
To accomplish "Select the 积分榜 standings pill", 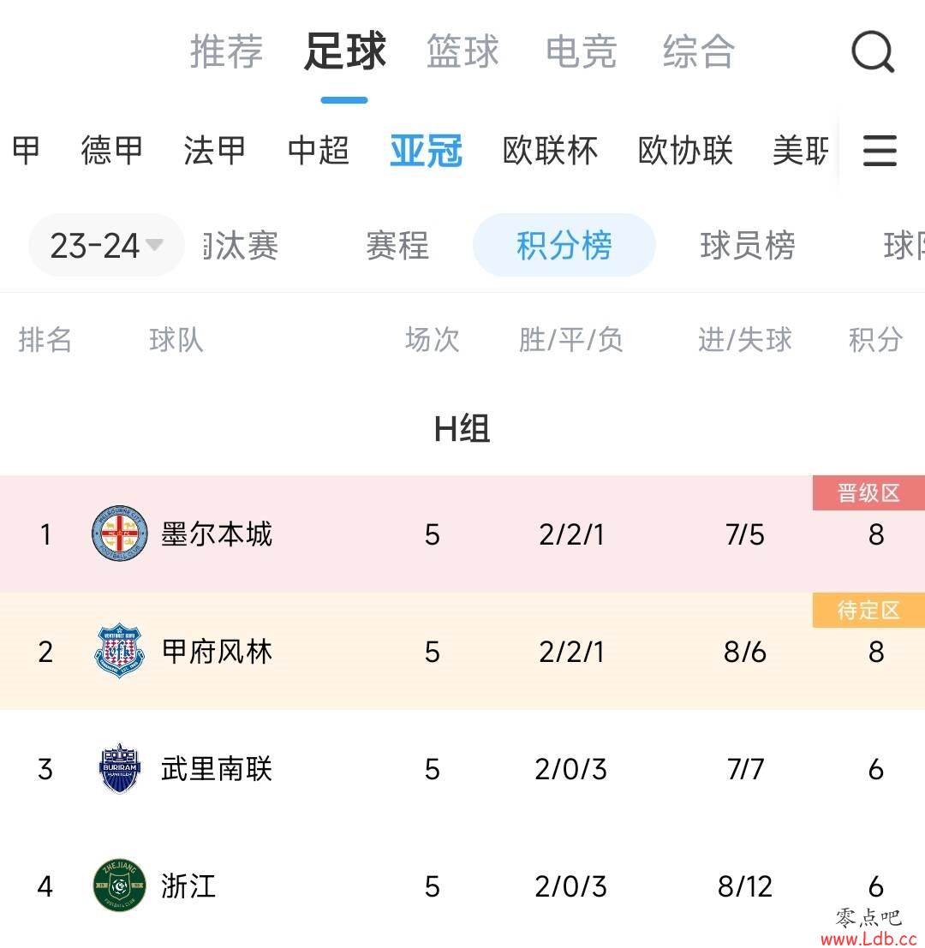I will [x=564, y=246].
